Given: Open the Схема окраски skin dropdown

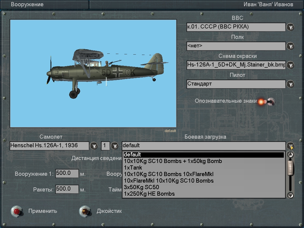Looking at the screenshot, I should click(290, 65).
